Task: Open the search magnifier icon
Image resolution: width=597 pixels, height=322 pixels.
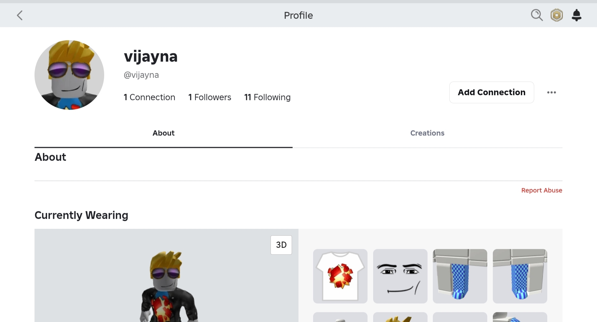Action: tap(537, 15)
